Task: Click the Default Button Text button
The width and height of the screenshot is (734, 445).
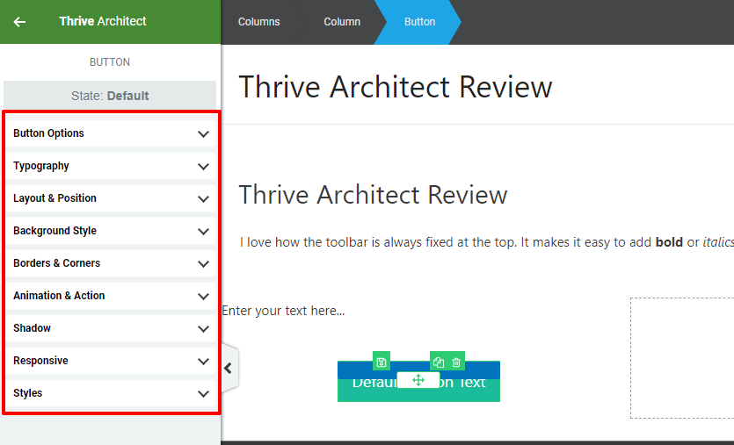Action: tap(418, 382)
